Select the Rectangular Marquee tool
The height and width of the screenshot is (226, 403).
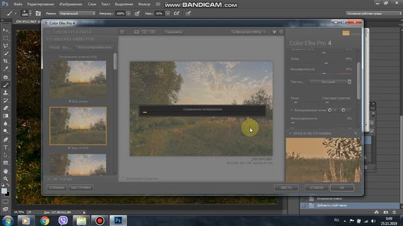pyautogui.click(x=6, y=38)
